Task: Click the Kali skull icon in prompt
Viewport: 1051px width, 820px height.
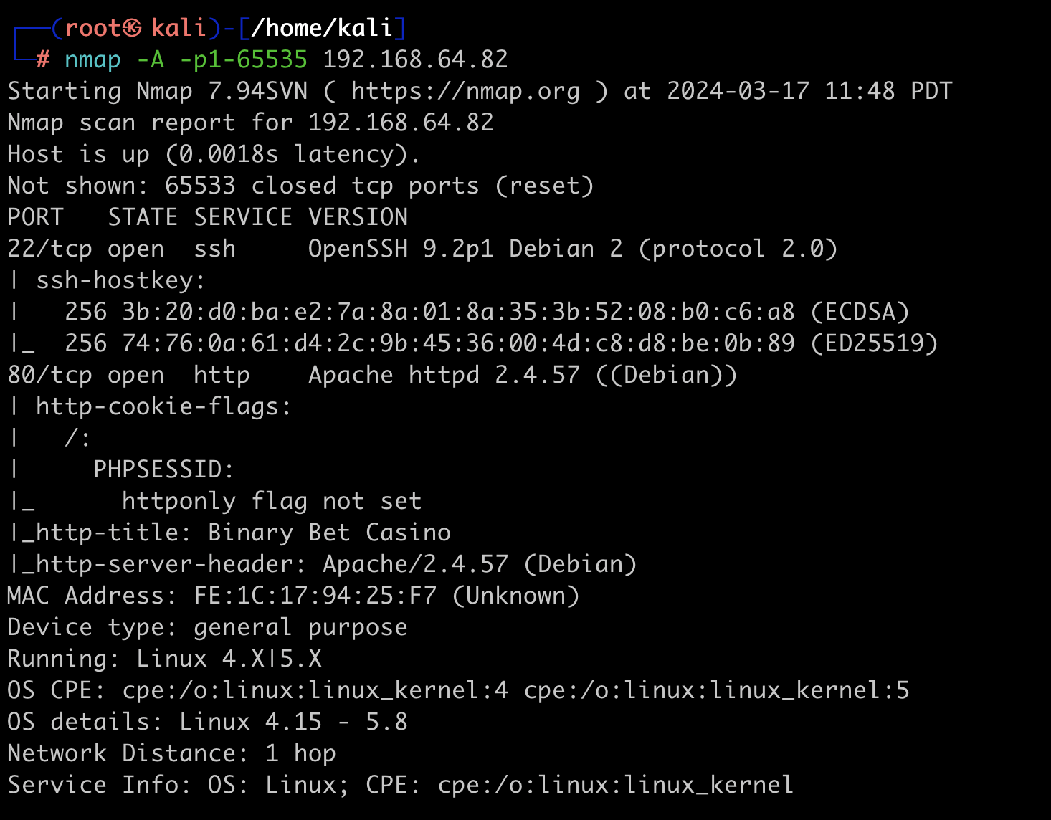Action: tap(132, 28)
